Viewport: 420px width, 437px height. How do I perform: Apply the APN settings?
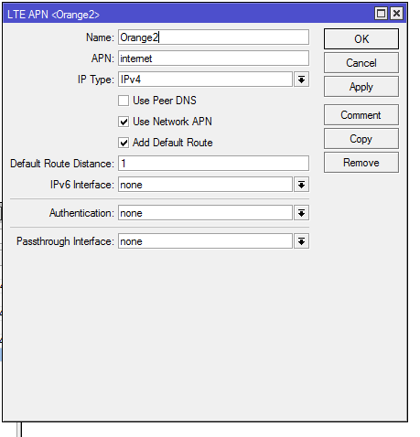361,87
